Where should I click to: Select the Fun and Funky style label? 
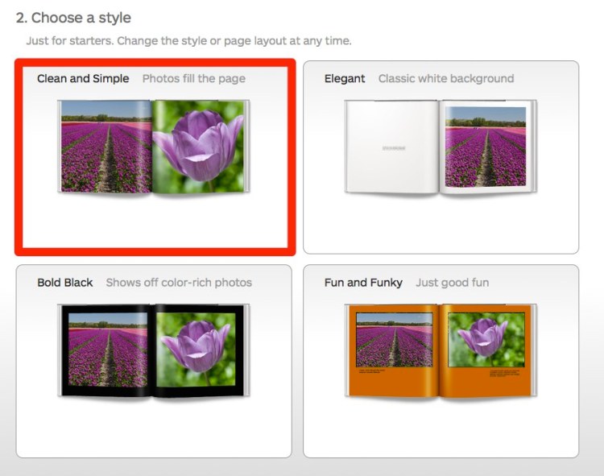tap(363, 283)
